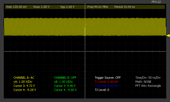This screenshot has width=170, height=102.
Task: Click the TX Level: 0 text
Action: [102, 90]
